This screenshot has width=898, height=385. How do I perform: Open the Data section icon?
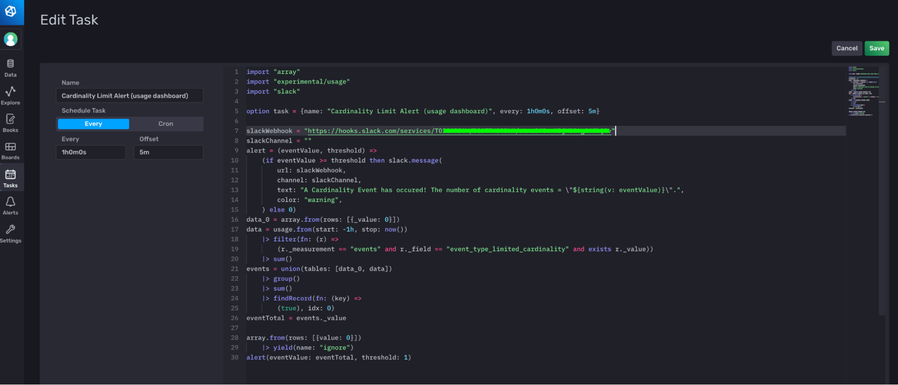[x=10, y=64]
